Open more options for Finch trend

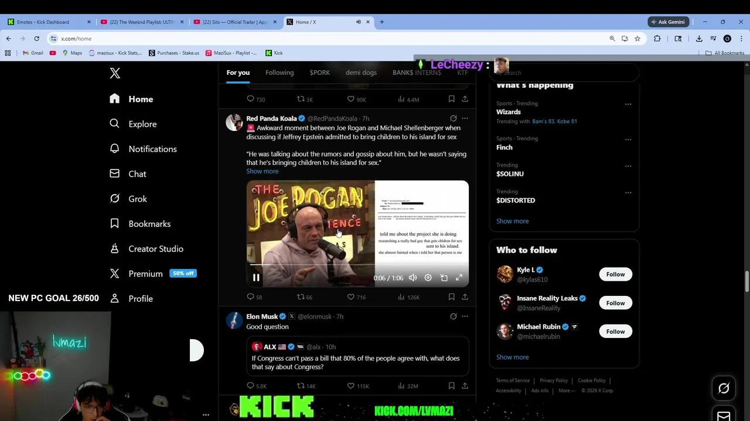[x=628, y=140]
